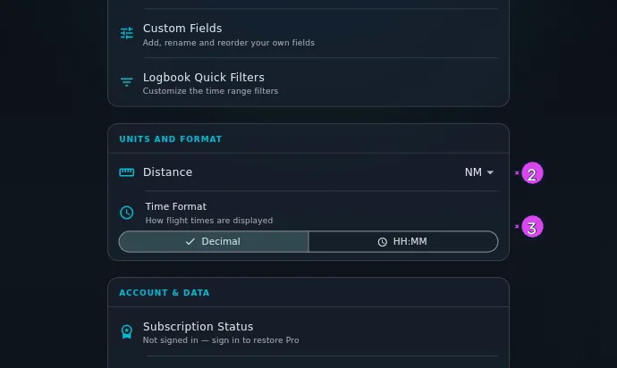Click the 'UNITS AND FORMAT' section header
Screen dimensions: 617x368
point(171,139)
